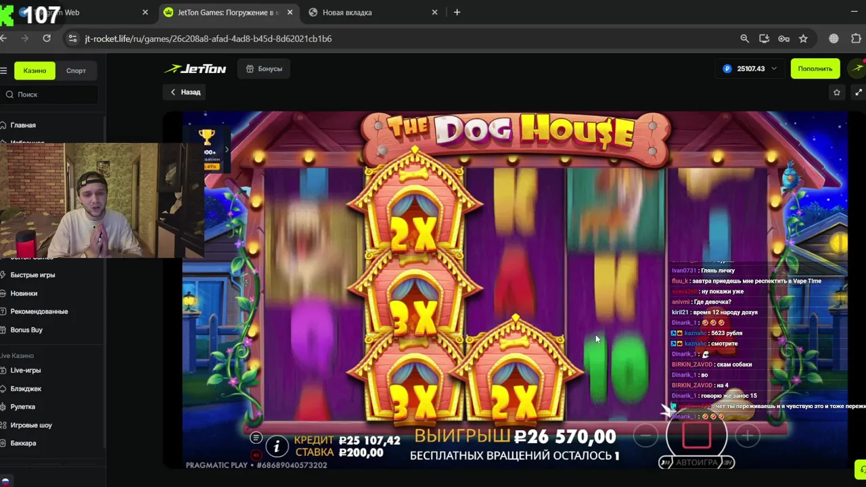866x487 pixels.
Task: Open the Бонусы bonuses button
Action: click(264, 68)
